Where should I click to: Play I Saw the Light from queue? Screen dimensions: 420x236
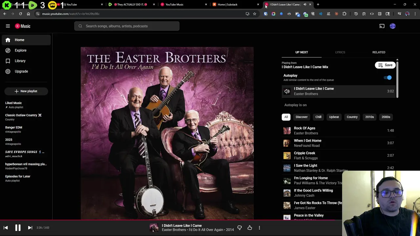[339, 168]
